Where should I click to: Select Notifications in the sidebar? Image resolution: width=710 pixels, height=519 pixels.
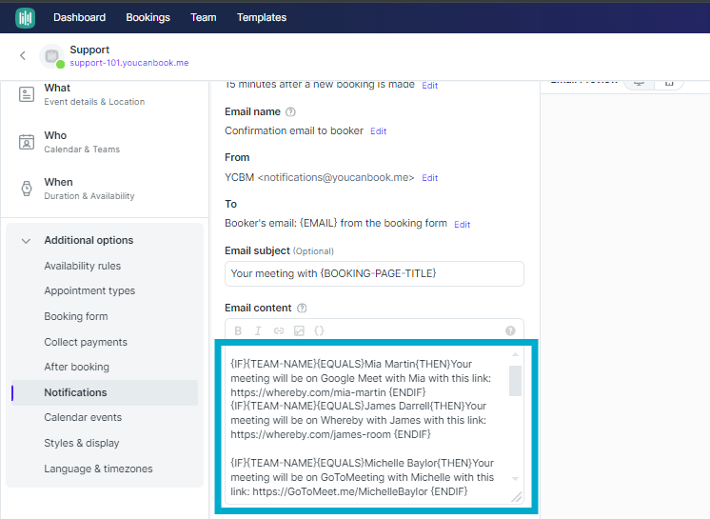[105, 392]
